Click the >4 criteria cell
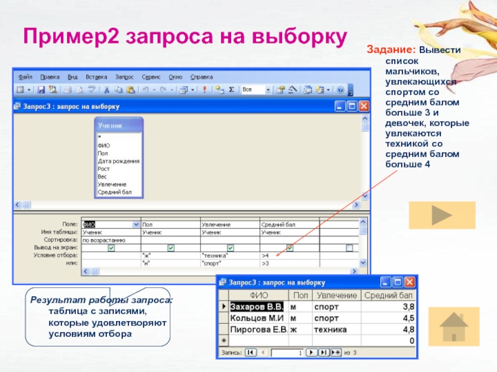The width and height of the screenshot is (497, 372). pyautogui.click(x=290, y=255)
